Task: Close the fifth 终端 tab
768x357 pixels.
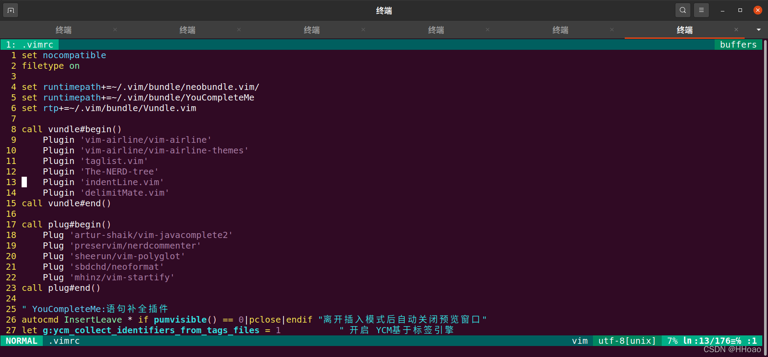Action: click(612, 30)
